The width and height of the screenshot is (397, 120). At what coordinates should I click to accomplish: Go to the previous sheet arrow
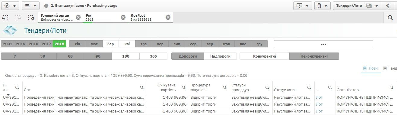(388, 5)
